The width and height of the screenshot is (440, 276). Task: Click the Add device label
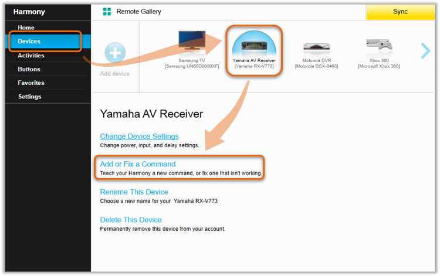point(115,73)
